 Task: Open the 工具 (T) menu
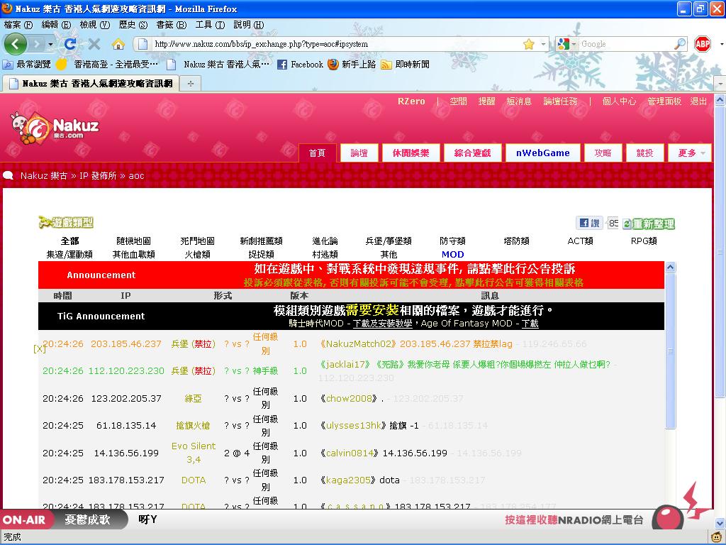tap(210, 25)
